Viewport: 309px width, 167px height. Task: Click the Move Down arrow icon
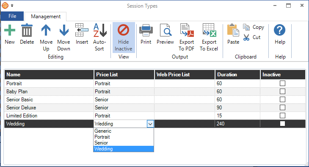pos(64,30)
